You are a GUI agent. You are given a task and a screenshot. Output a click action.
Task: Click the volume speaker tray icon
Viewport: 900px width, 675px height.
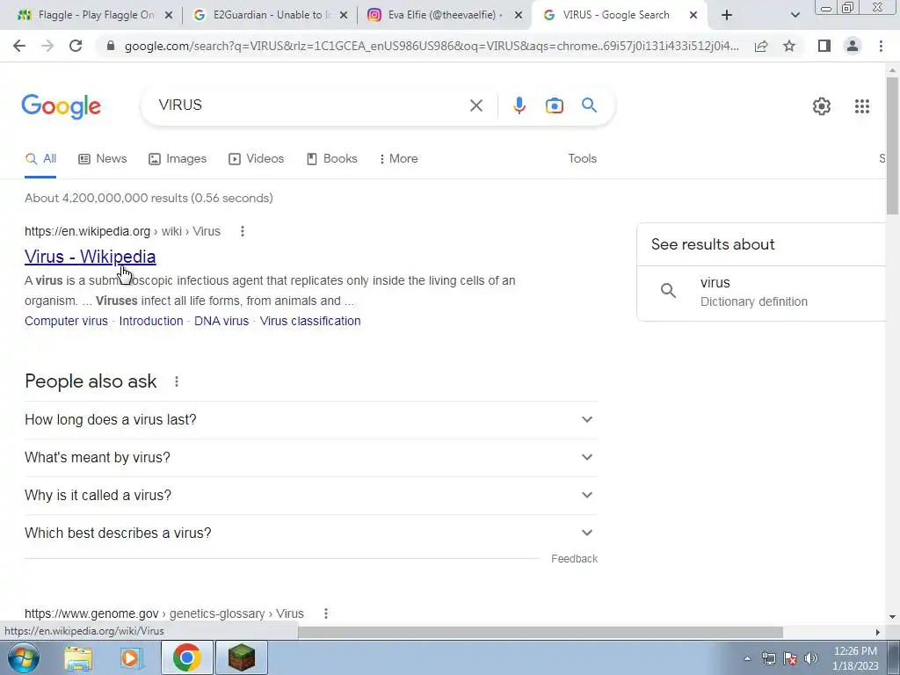pos(811,658)
